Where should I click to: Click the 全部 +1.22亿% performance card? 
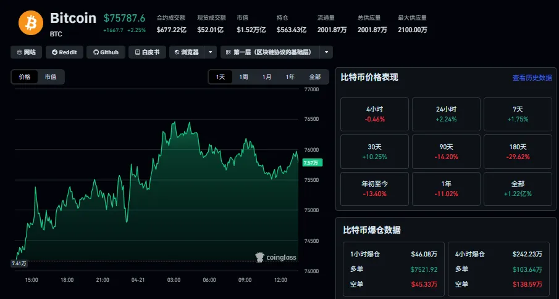click(518, 189)
